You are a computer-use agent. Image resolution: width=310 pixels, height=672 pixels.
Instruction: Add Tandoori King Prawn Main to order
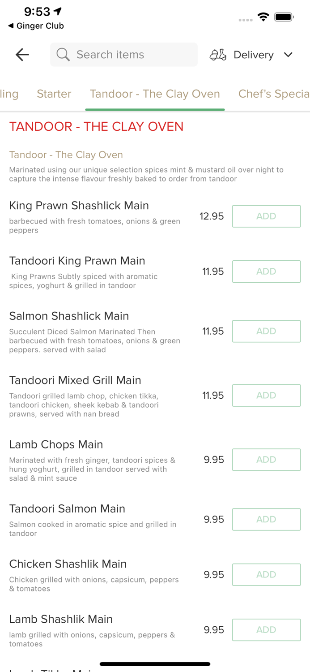pyautogui.click(x=266, y=271)
